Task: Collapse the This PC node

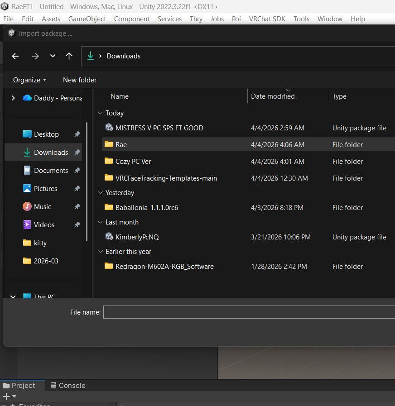Action: (13, 296)
